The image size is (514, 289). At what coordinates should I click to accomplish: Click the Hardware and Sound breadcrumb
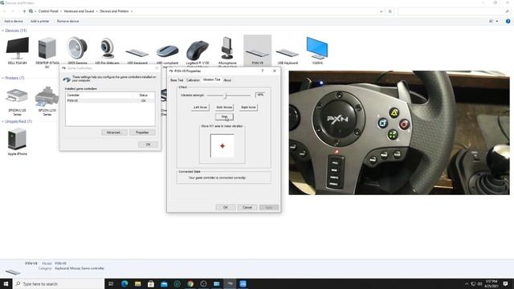coord(79,11)
